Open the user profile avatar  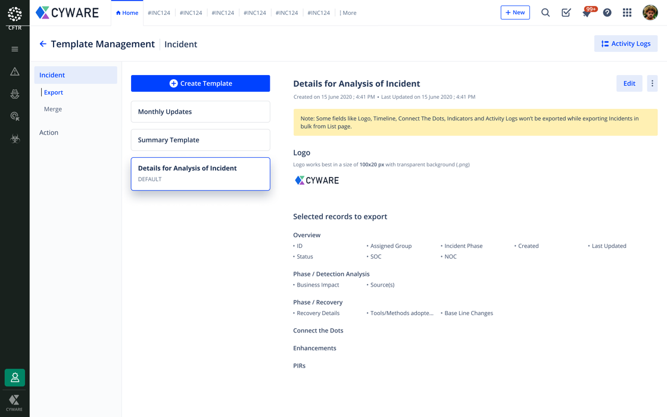(650, 13)
